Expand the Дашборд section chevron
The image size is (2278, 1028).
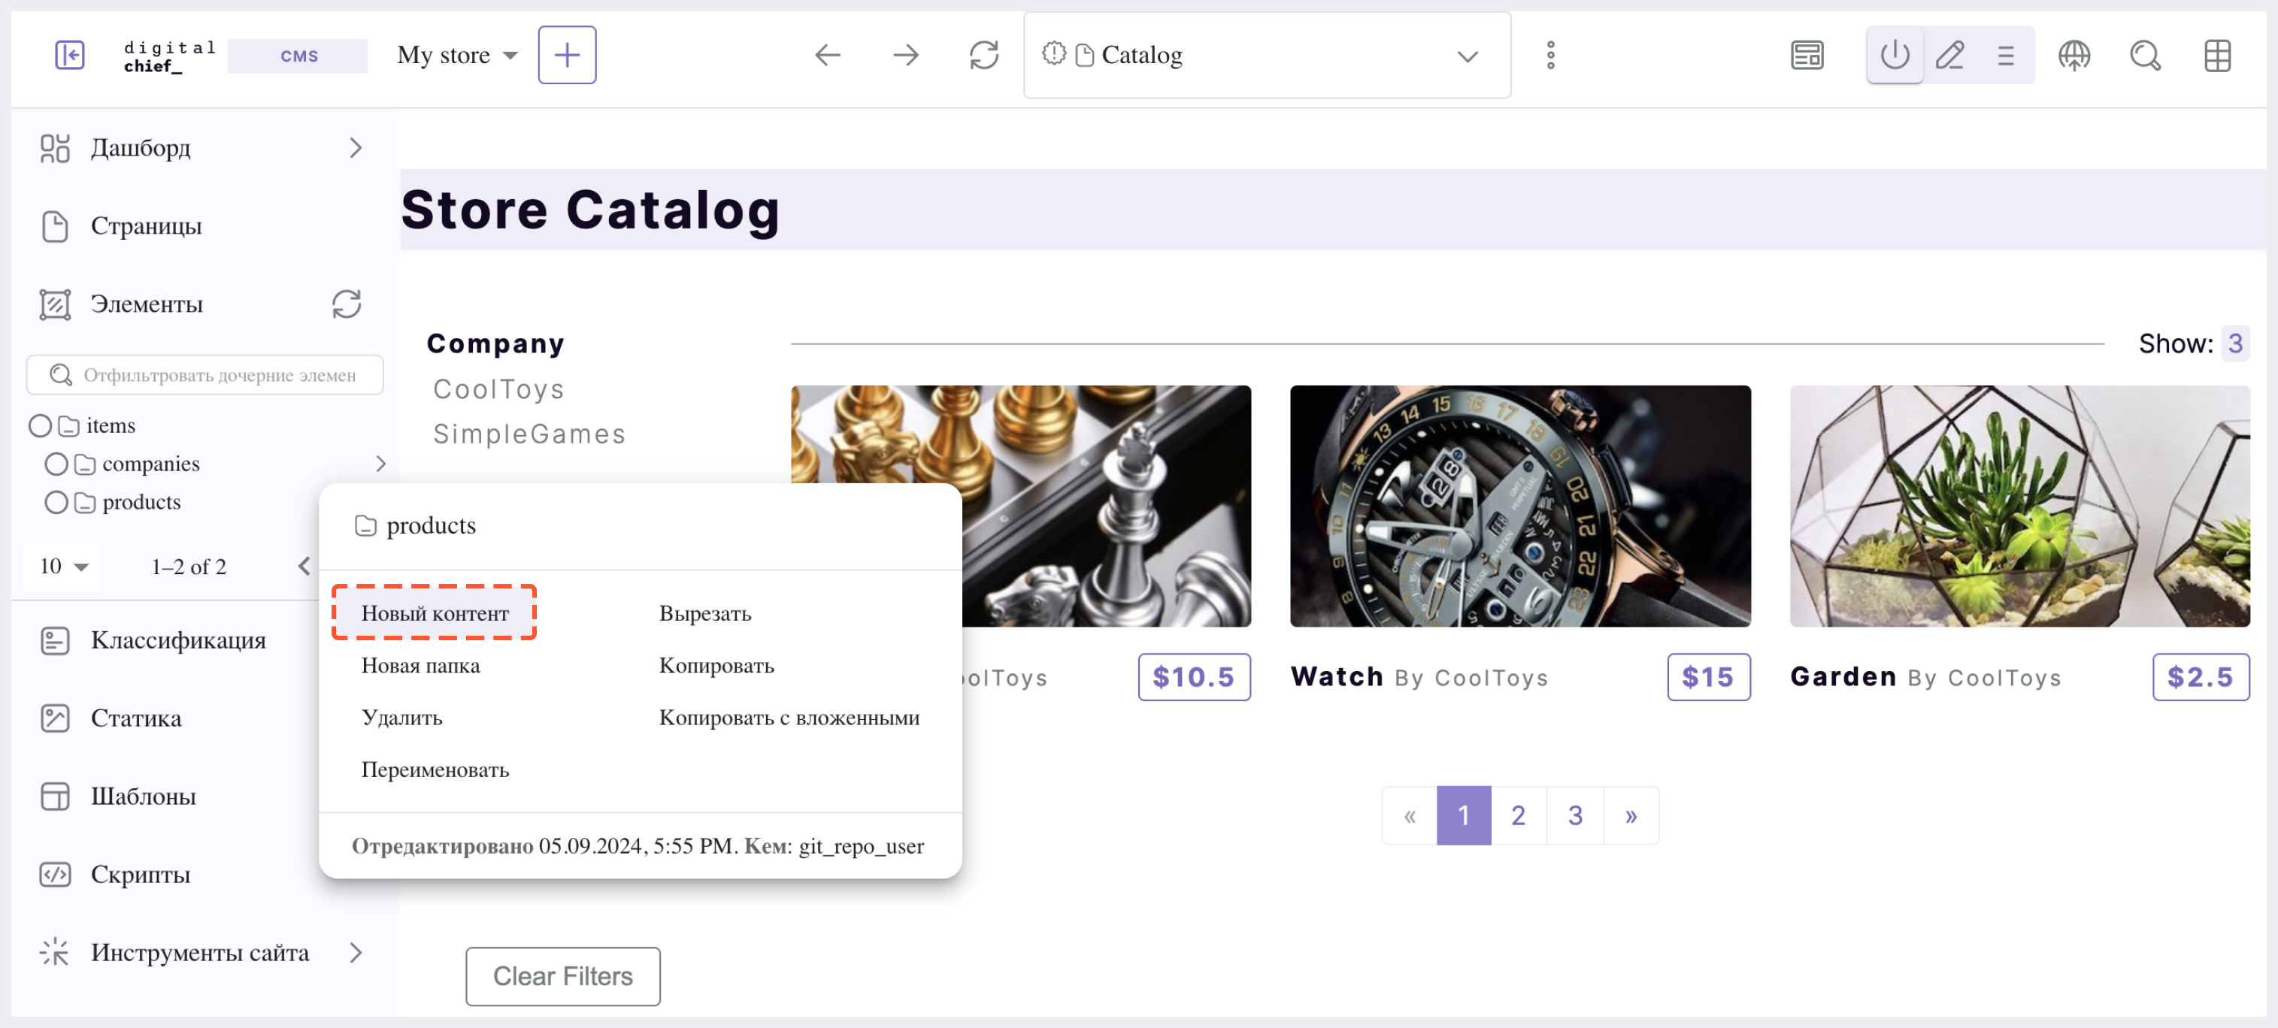[356, 147]
